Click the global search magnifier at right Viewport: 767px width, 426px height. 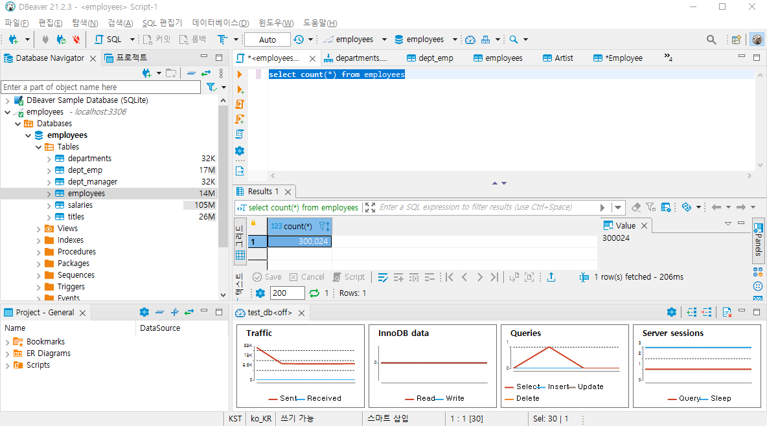tap(711, 39)
